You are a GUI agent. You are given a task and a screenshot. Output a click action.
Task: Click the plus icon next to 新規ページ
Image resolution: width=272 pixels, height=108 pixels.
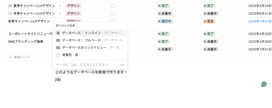(x=11, y=57)
